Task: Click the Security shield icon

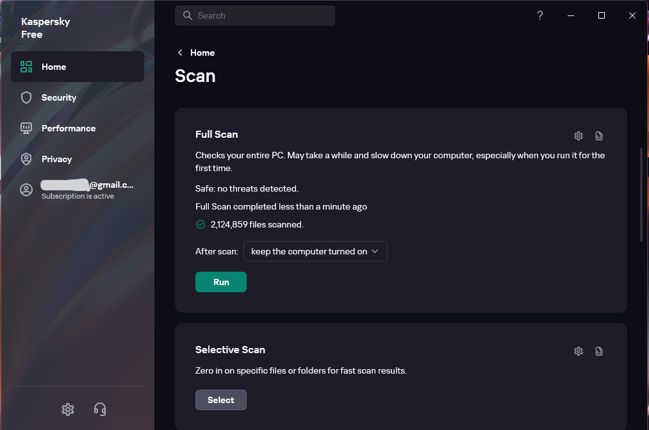Action: pyautogui.click(x=26, y=97)
